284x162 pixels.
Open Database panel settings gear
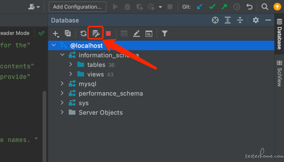pyautogui.click(x=256, y=20)
